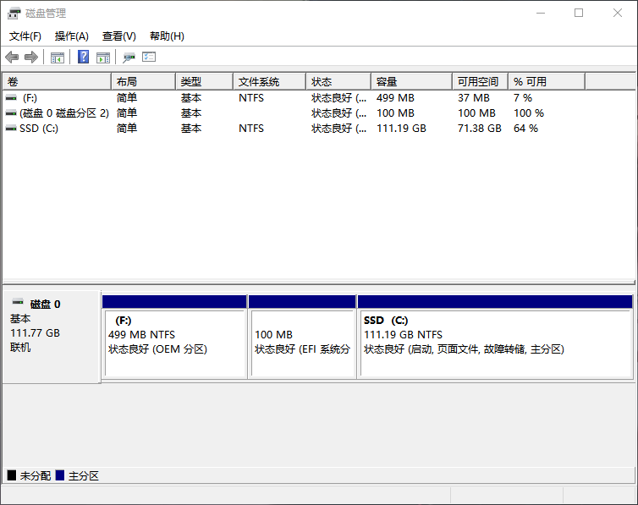Sort by the 状态 column header
This screenshot has width=638, height=505.
click(x=338, y=82)
